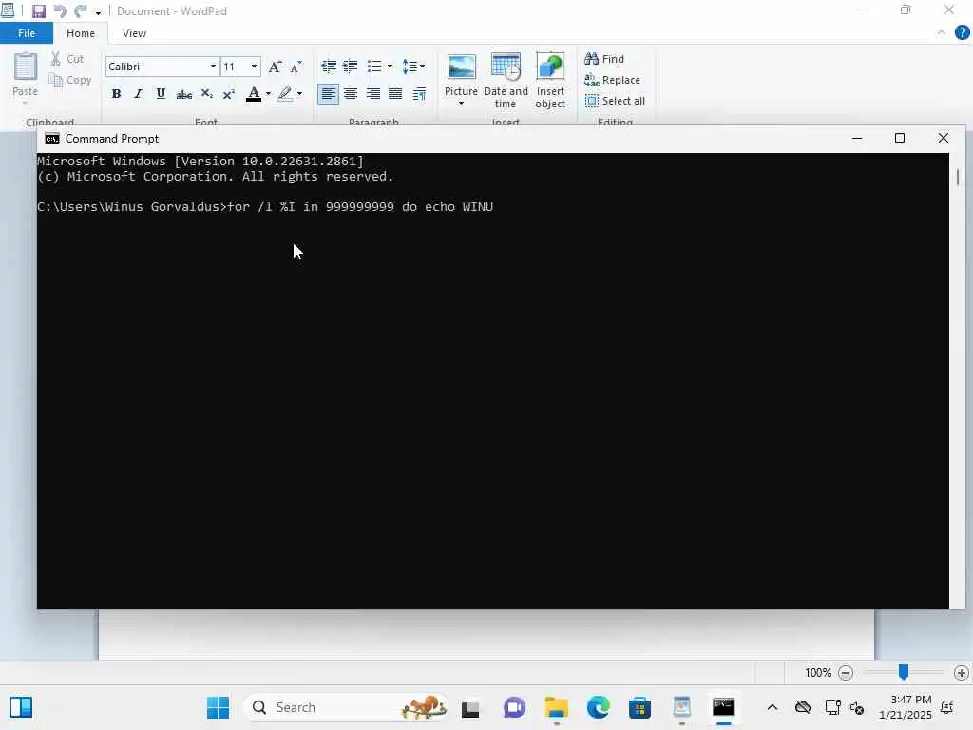Click Select all in Editing group
The width and height of the screenshot is (973, 730).
pyautogui.click(x=615, y=101)
